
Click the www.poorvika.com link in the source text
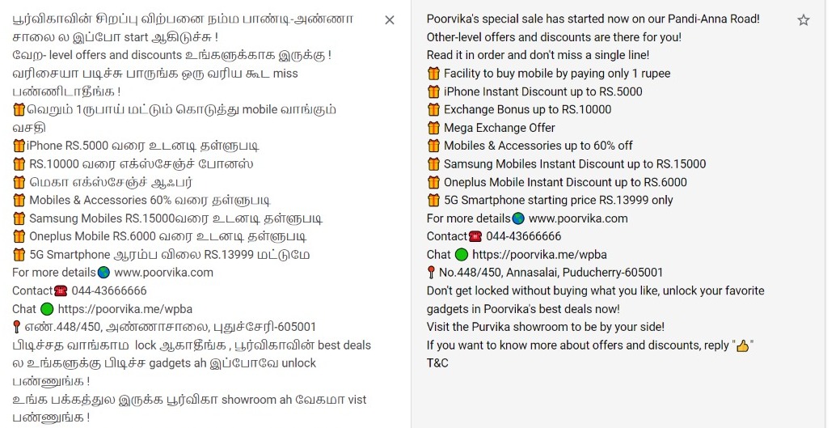(x=163, y=273)
